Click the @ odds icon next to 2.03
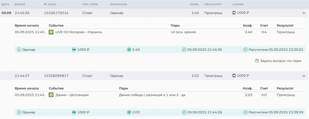309x119 pixels. click(x=129, y=113)
